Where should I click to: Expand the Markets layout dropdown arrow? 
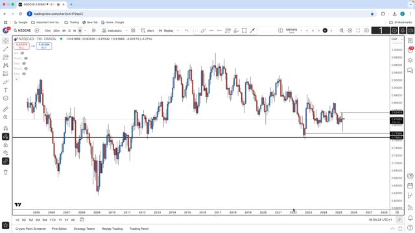coord(301,30)
